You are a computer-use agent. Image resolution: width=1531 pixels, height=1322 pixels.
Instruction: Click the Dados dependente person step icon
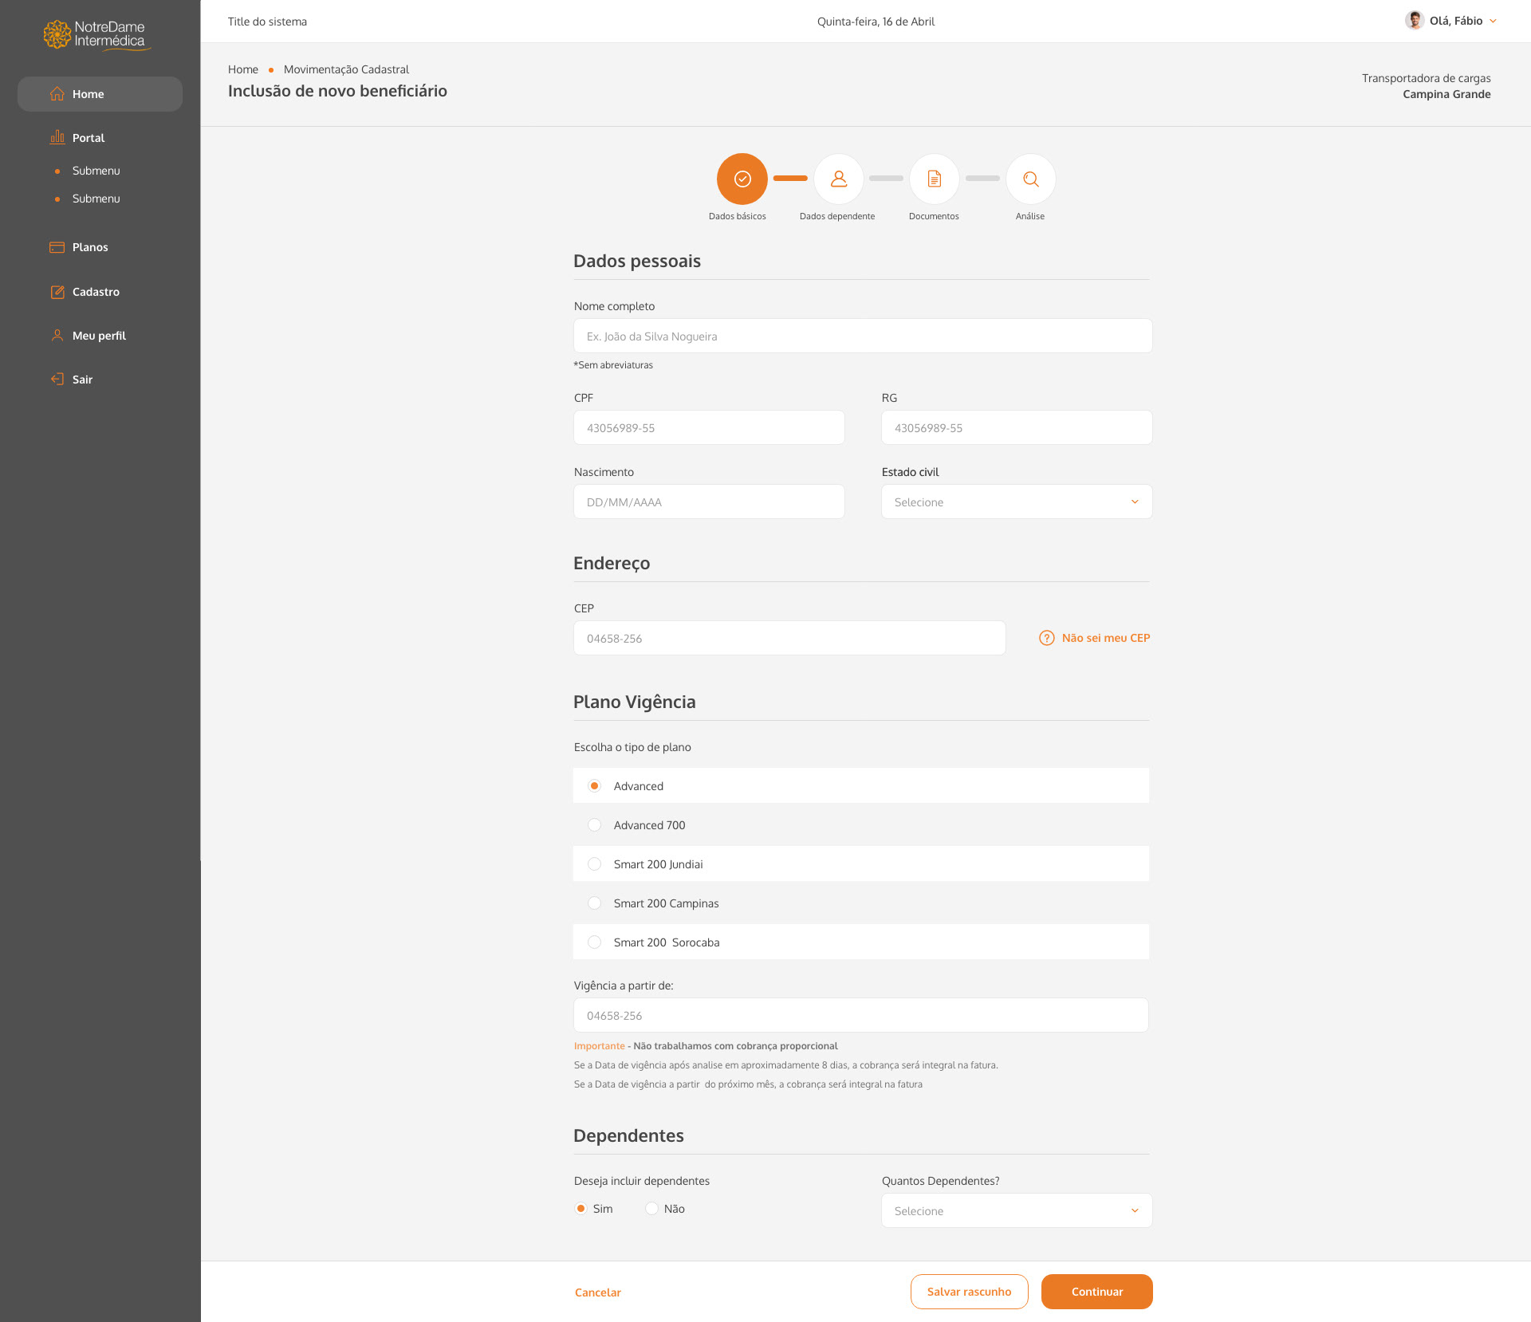coord(838,179)
